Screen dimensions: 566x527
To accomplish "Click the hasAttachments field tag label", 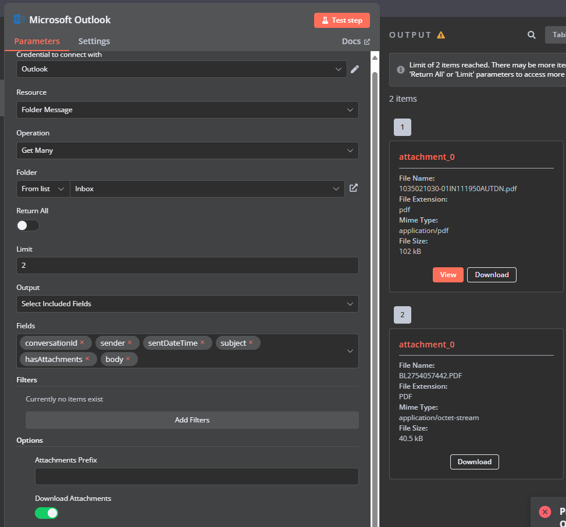I will coord(54,360).
